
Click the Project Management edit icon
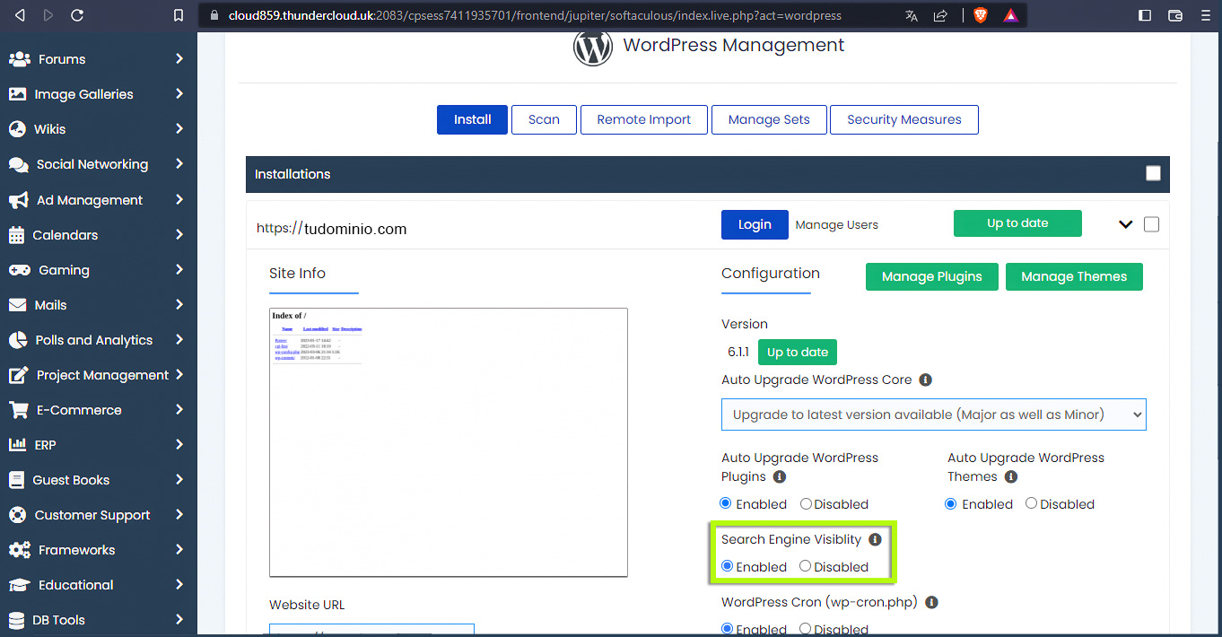(18, 375)
